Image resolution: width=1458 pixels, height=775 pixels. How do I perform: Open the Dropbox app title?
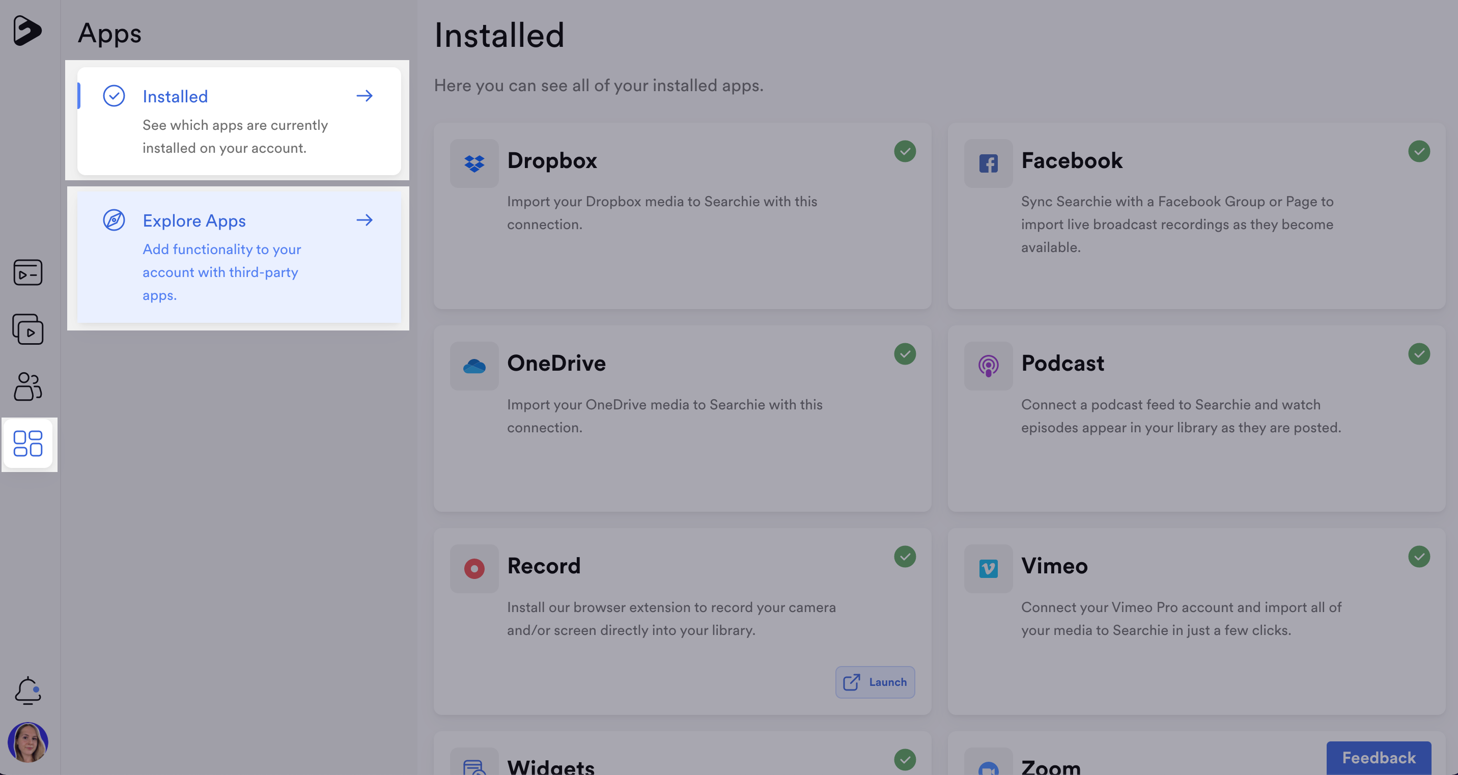(552, 161)
